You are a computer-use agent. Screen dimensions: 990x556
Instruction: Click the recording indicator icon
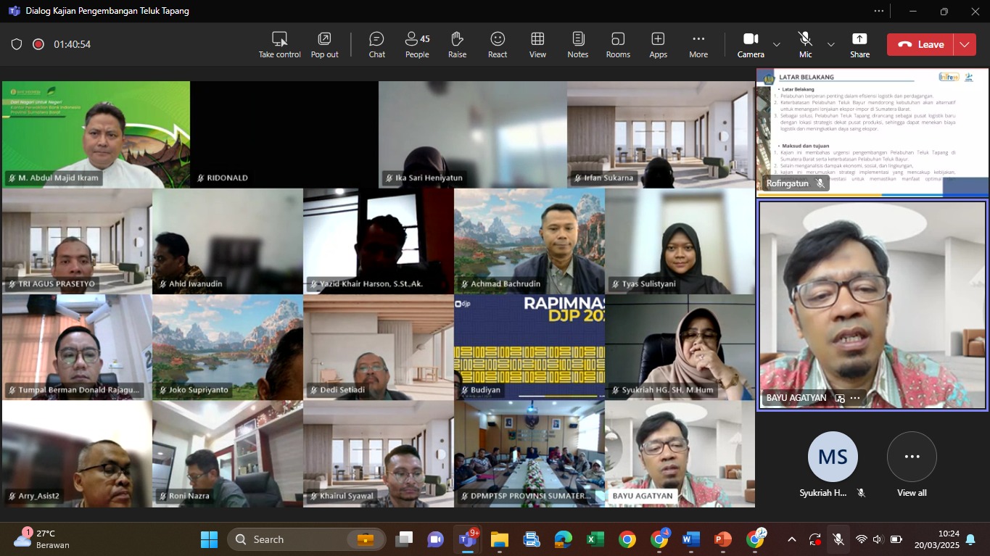click(x=38, y=44)
